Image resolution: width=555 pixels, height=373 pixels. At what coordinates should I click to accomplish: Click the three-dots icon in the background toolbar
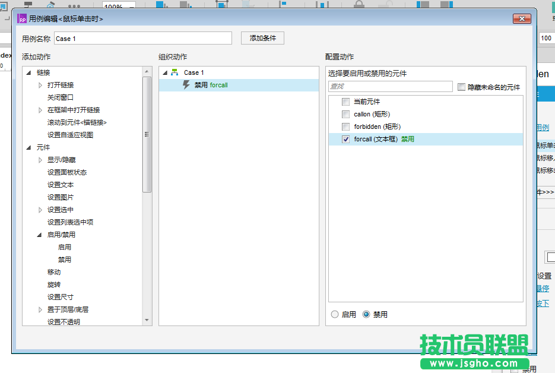pos(74,6)
